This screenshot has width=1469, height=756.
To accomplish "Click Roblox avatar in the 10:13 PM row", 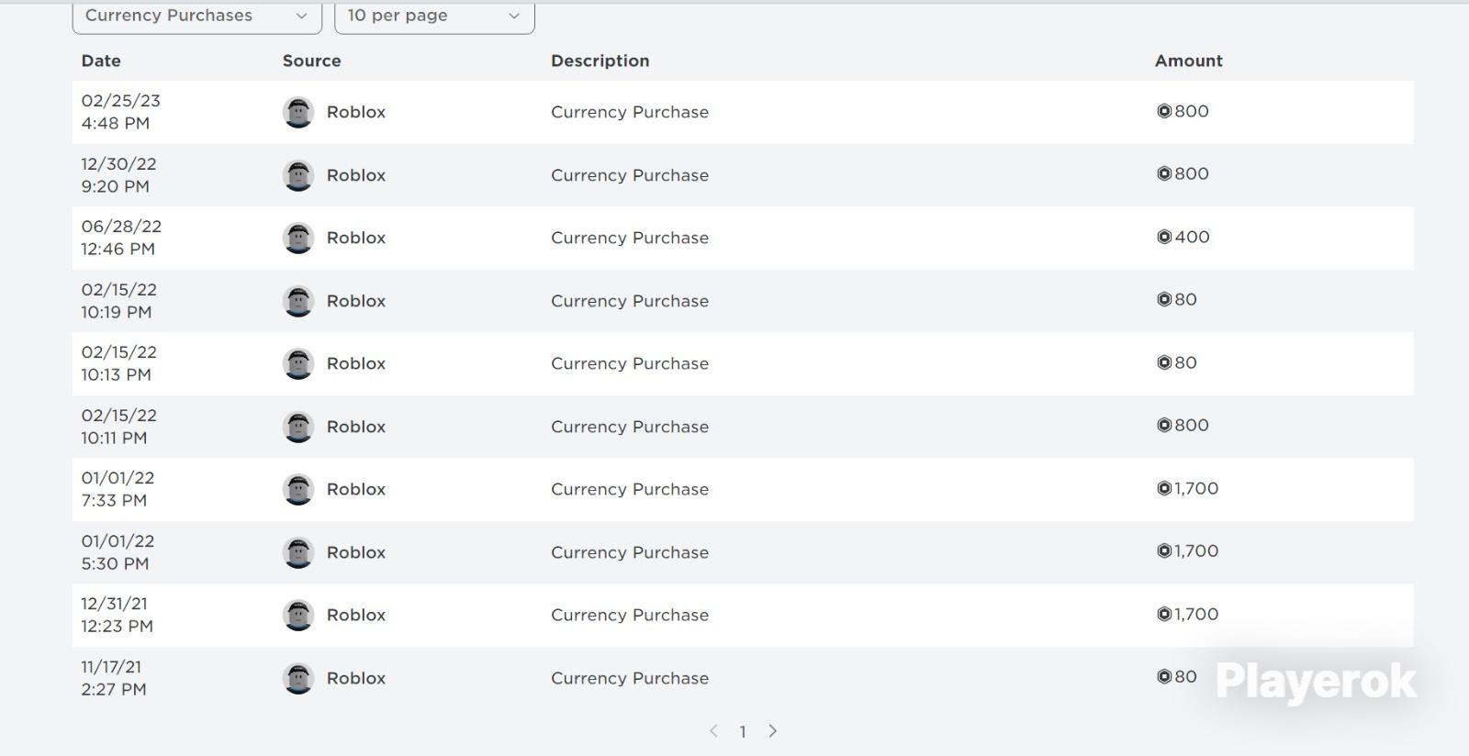I will pyautogui.click(x=298, y=363).
